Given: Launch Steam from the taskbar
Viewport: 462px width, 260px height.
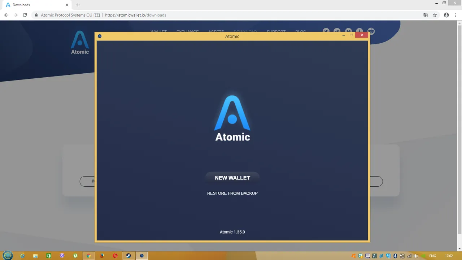Looking at the screenshot, I should (128, 256).
